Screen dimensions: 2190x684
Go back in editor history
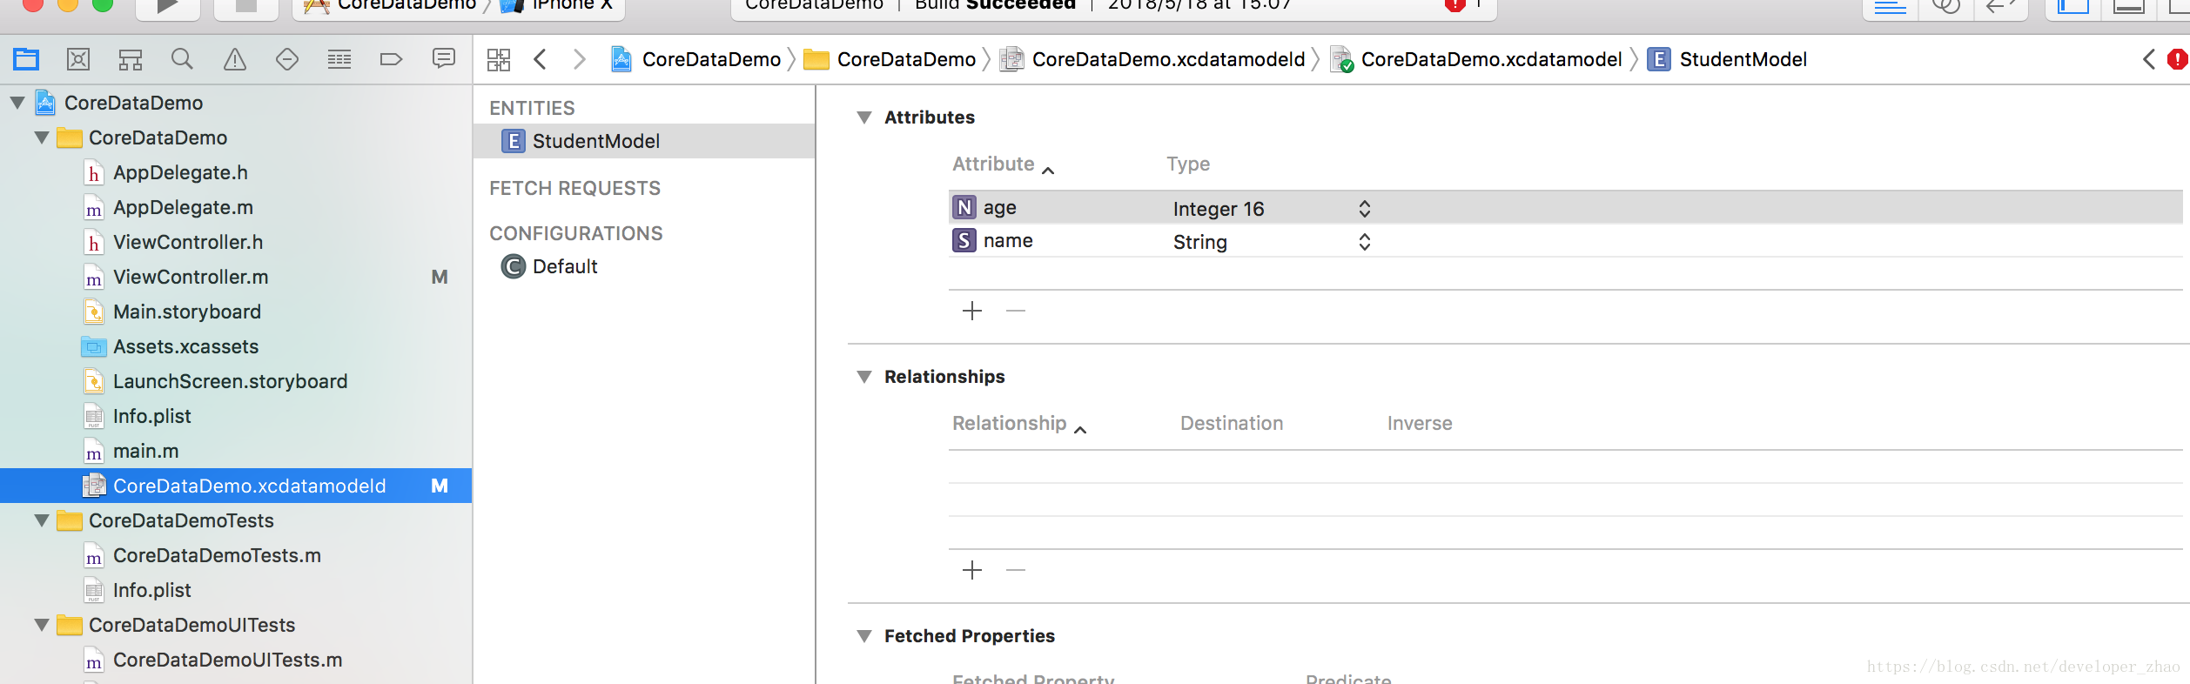[x=541, y=59]
